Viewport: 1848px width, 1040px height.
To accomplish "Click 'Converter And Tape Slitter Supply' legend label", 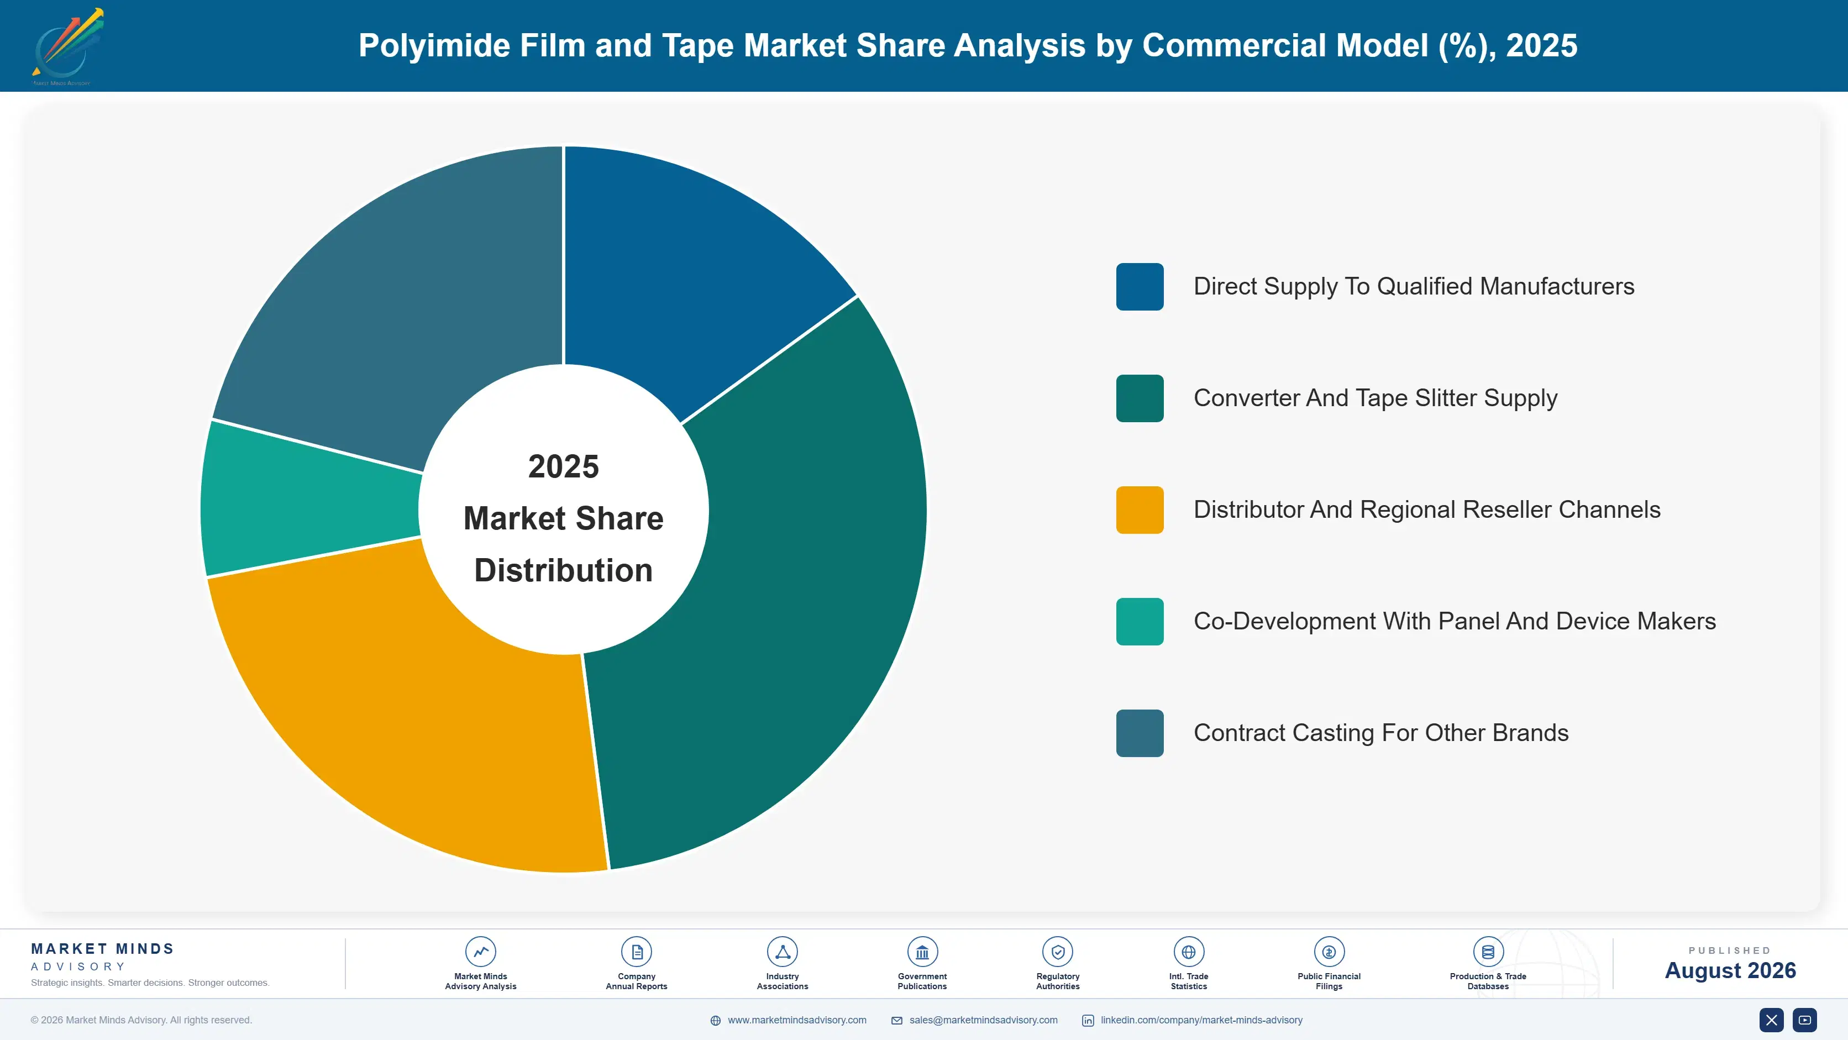I will [1376, 398].
